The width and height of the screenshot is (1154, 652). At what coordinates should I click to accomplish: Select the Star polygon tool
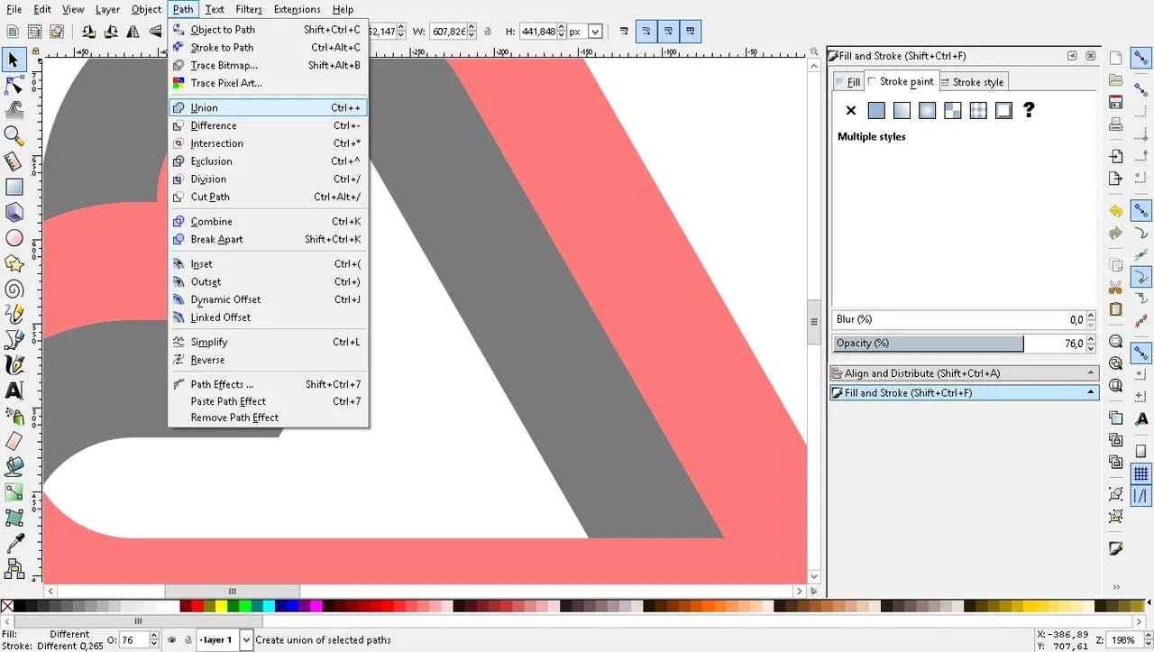click(x=14, y=263)
